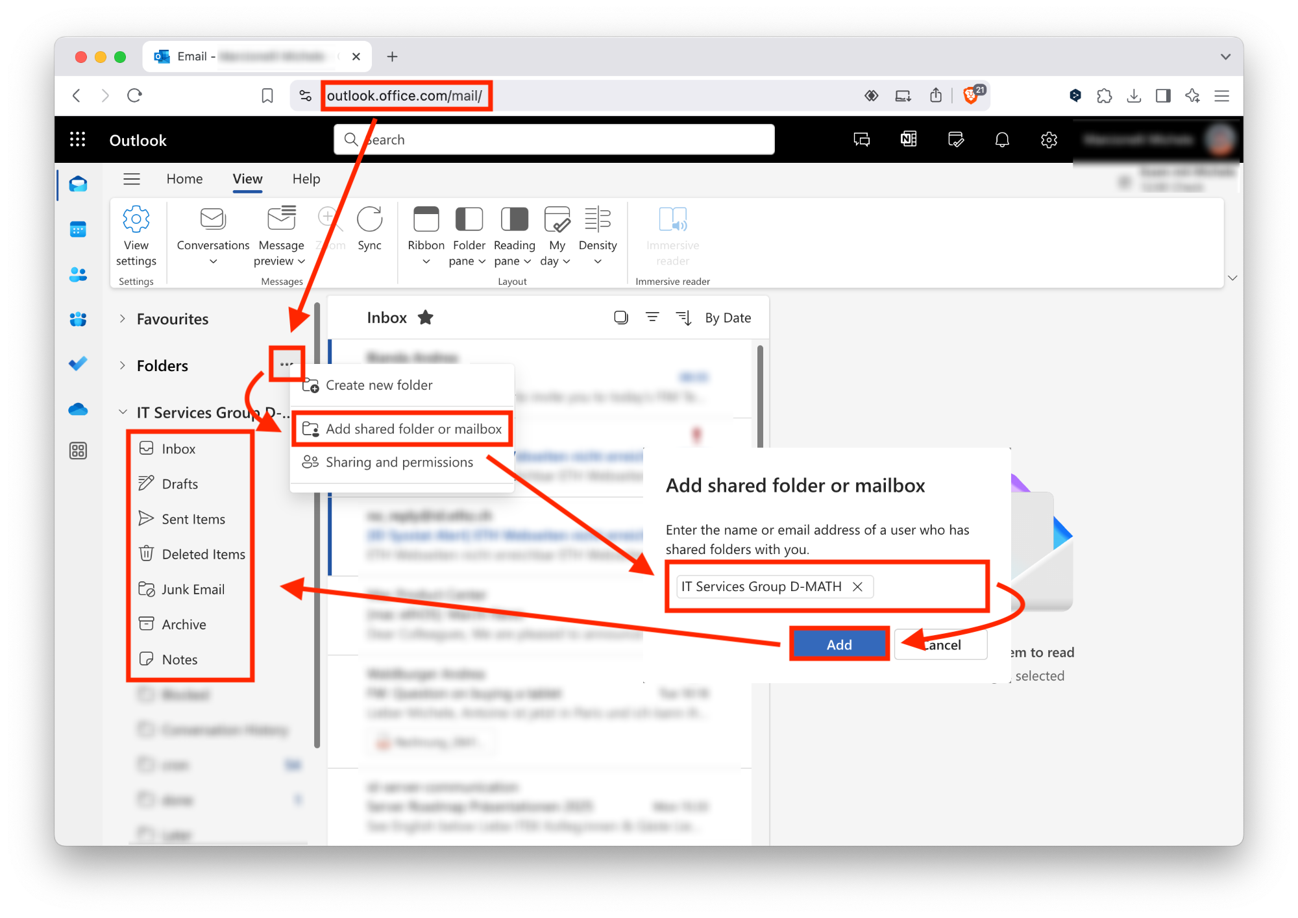Click the browser bookmark icon
The width and height of the screenshot is (1298, 918).
pos(267,96)
